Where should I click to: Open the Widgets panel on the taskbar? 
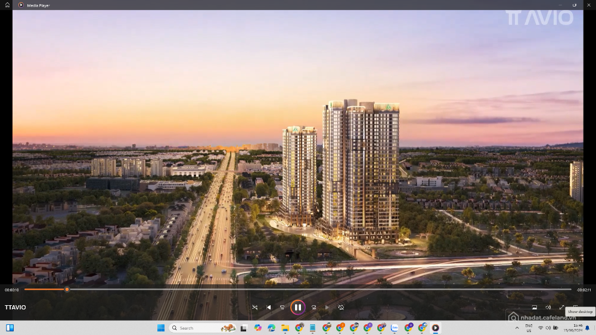(x=10, y=328)
